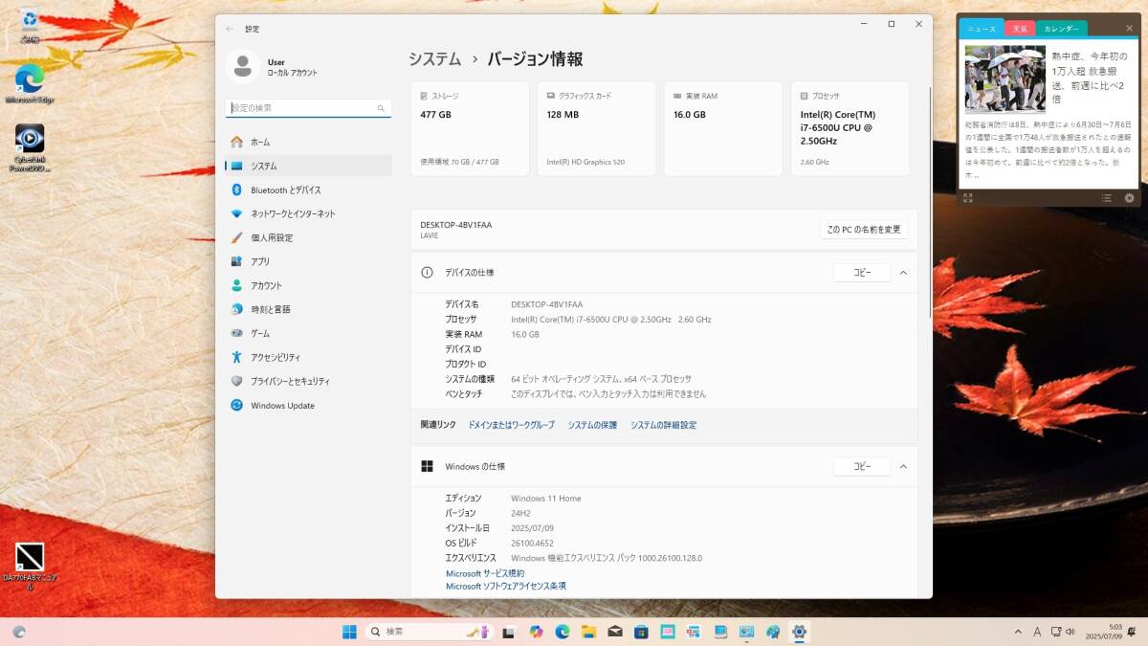Click the User account avatar
The height and width of the screenshot is (646, 1148).
(x=243, y=66)
